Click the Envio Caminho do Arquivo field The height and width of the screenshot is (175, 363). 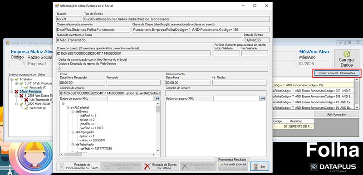(x=110, y=93)
